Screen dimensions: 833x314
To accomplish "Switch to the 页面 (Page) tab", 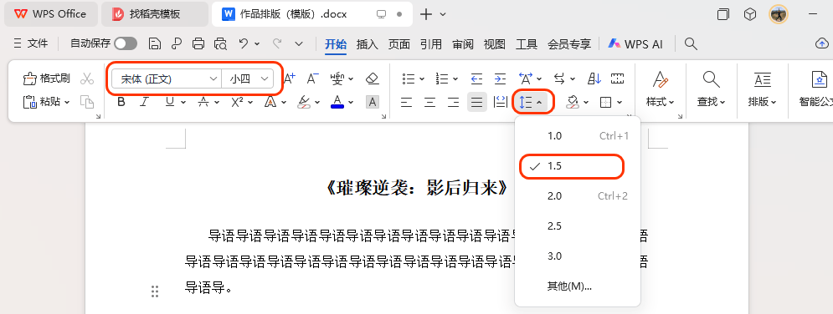I will (x=399, y=44).
